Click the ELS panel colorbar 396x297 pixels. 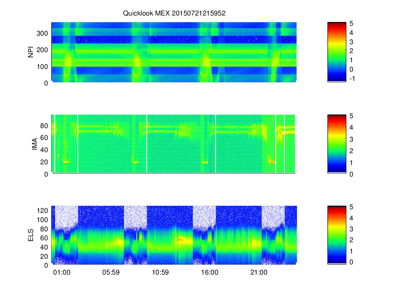tap(337, 235)
